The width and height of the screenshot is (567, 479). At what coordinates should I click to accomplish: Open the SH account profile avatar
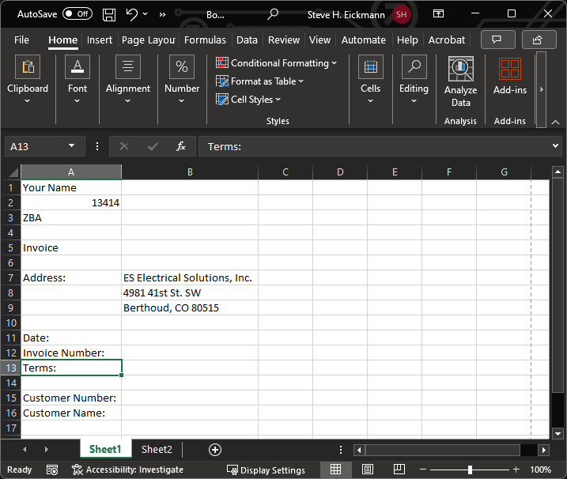point(402,14)
